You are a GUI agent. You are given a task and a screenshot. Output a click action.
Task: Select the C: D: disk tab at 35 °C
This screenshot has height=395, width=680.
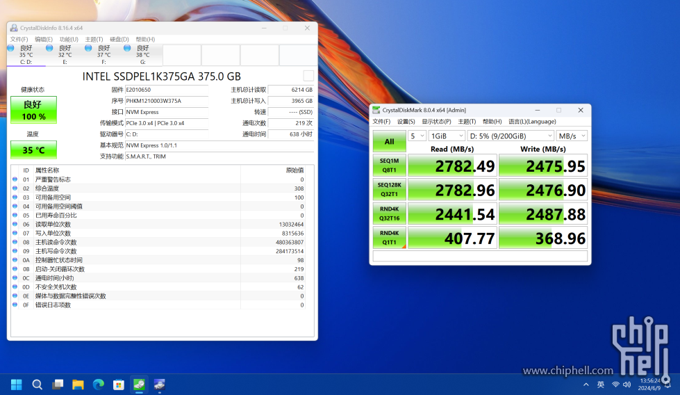coord(26,55)
